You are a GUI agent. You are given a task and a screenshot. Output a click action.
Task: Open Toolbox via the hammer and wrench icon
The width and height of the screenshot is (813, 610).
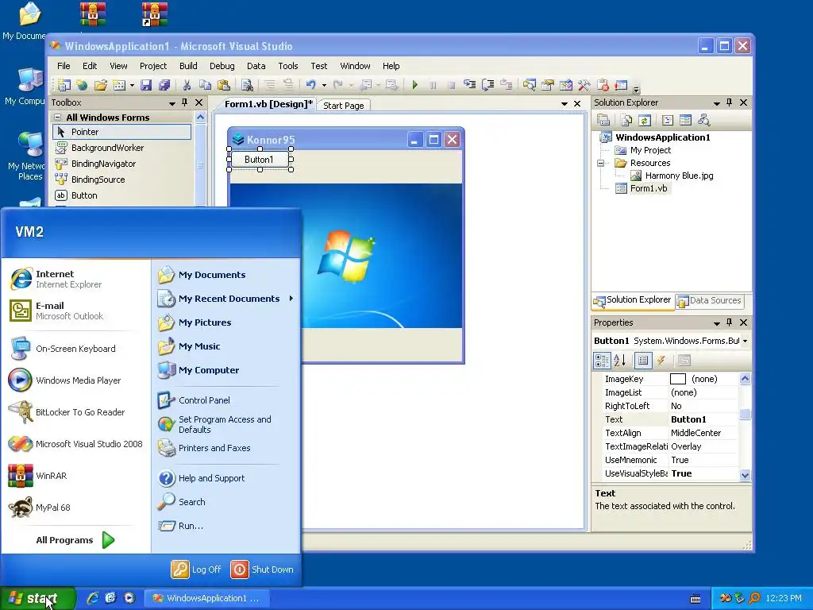coord(584,85)
